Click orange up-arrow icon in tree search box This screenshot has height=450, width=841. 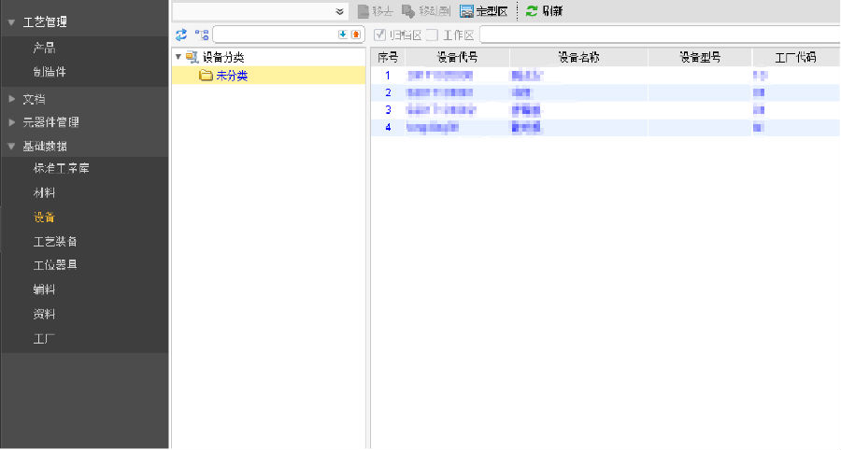coord(356,35)
